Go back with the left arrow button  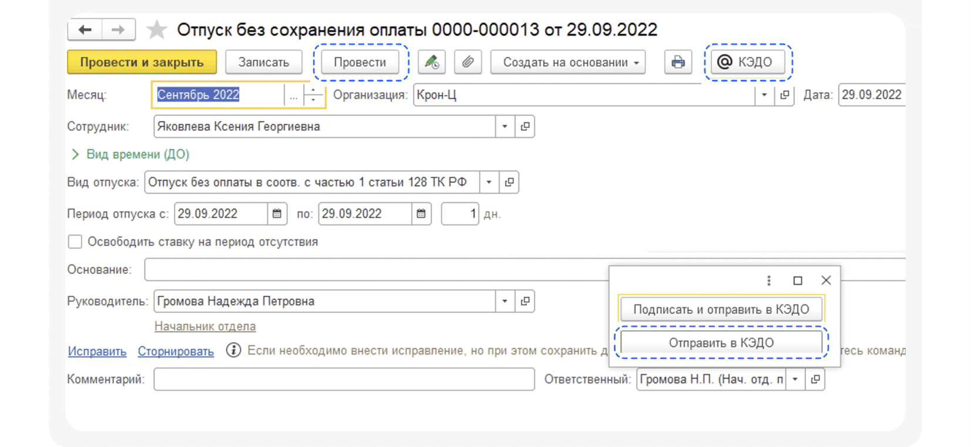point(85,29)
